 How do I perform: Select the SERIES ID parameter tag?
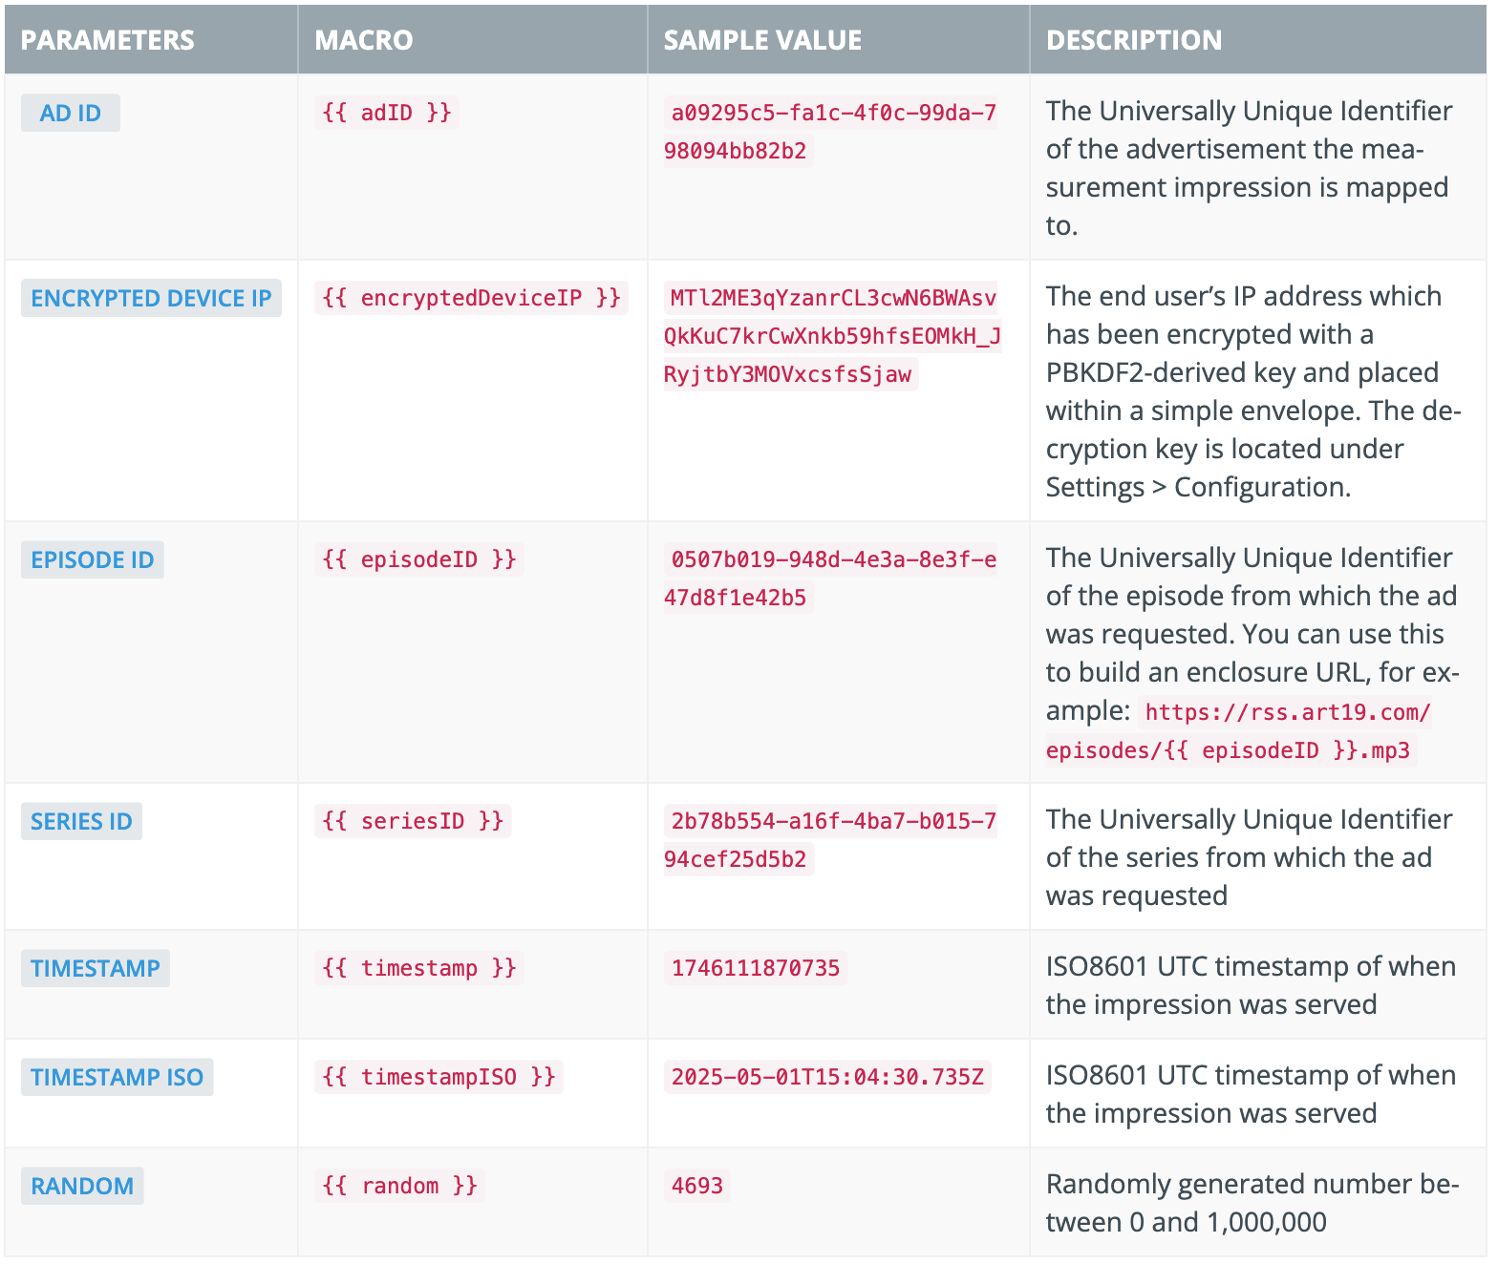point(81,821)
